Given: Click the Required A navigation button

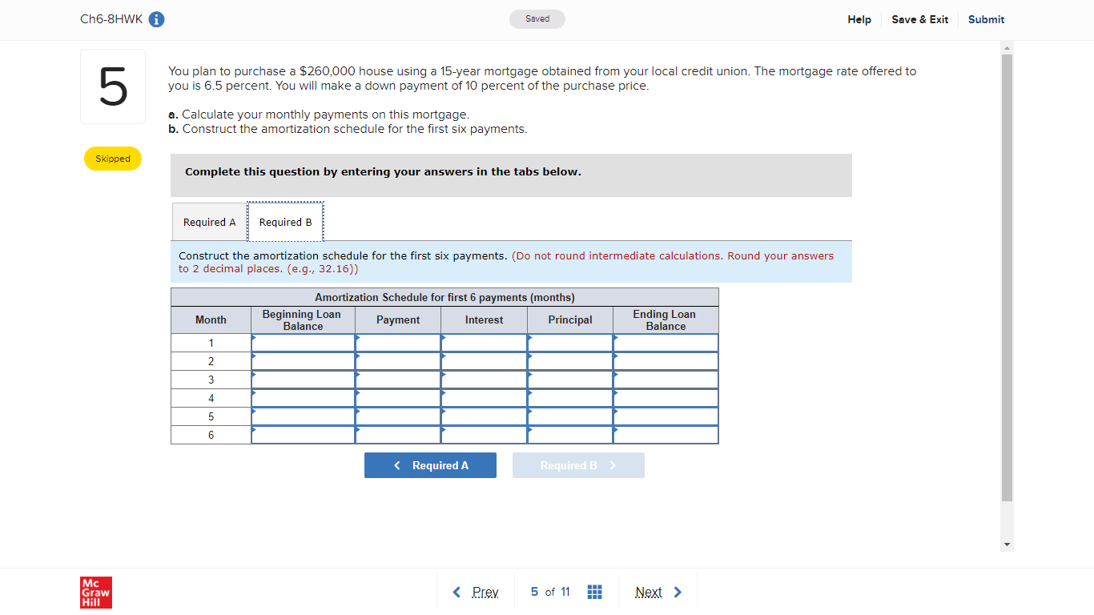Looking at the screenshot, I should point(430,464).
